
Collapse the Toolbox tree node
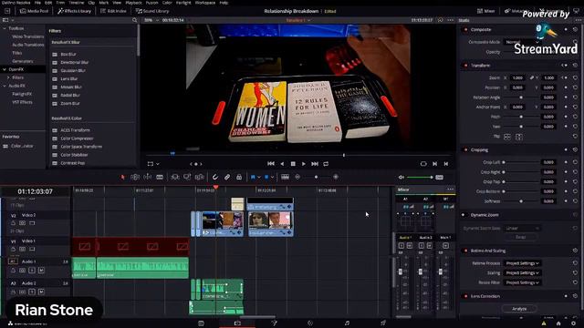point(5,28)
